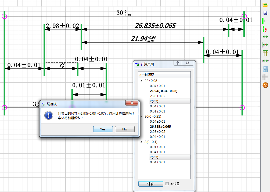The width and height of the screenshot is (270, 192).
Task: Open help with the orange question icon
Action: click(x=265, y=85)
